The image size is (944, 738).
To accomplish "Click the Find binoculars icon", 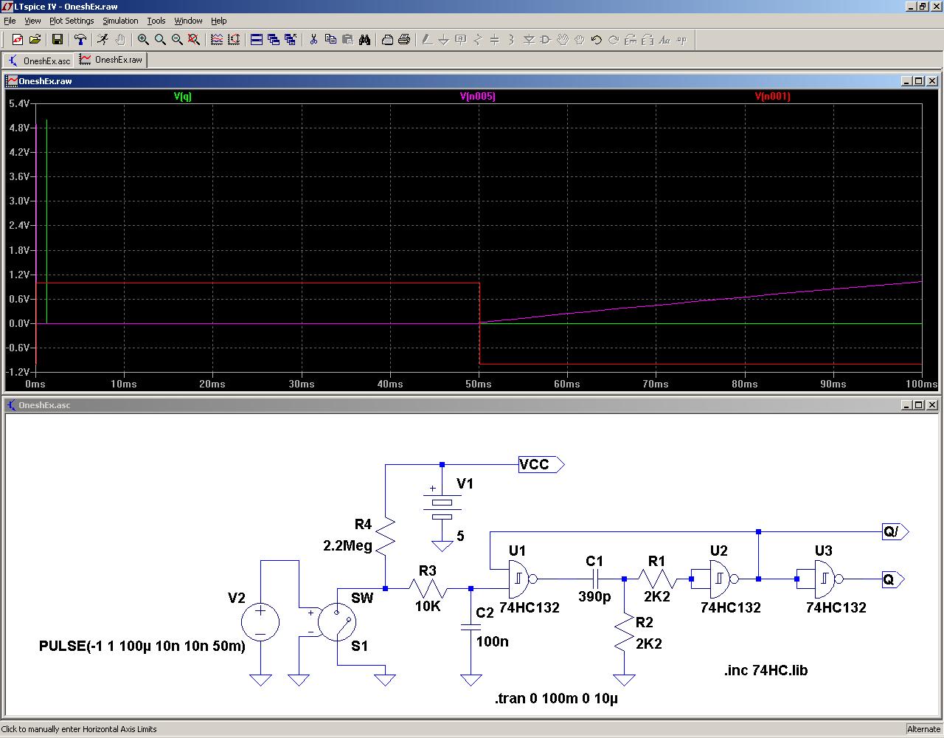I will [364, 40].
